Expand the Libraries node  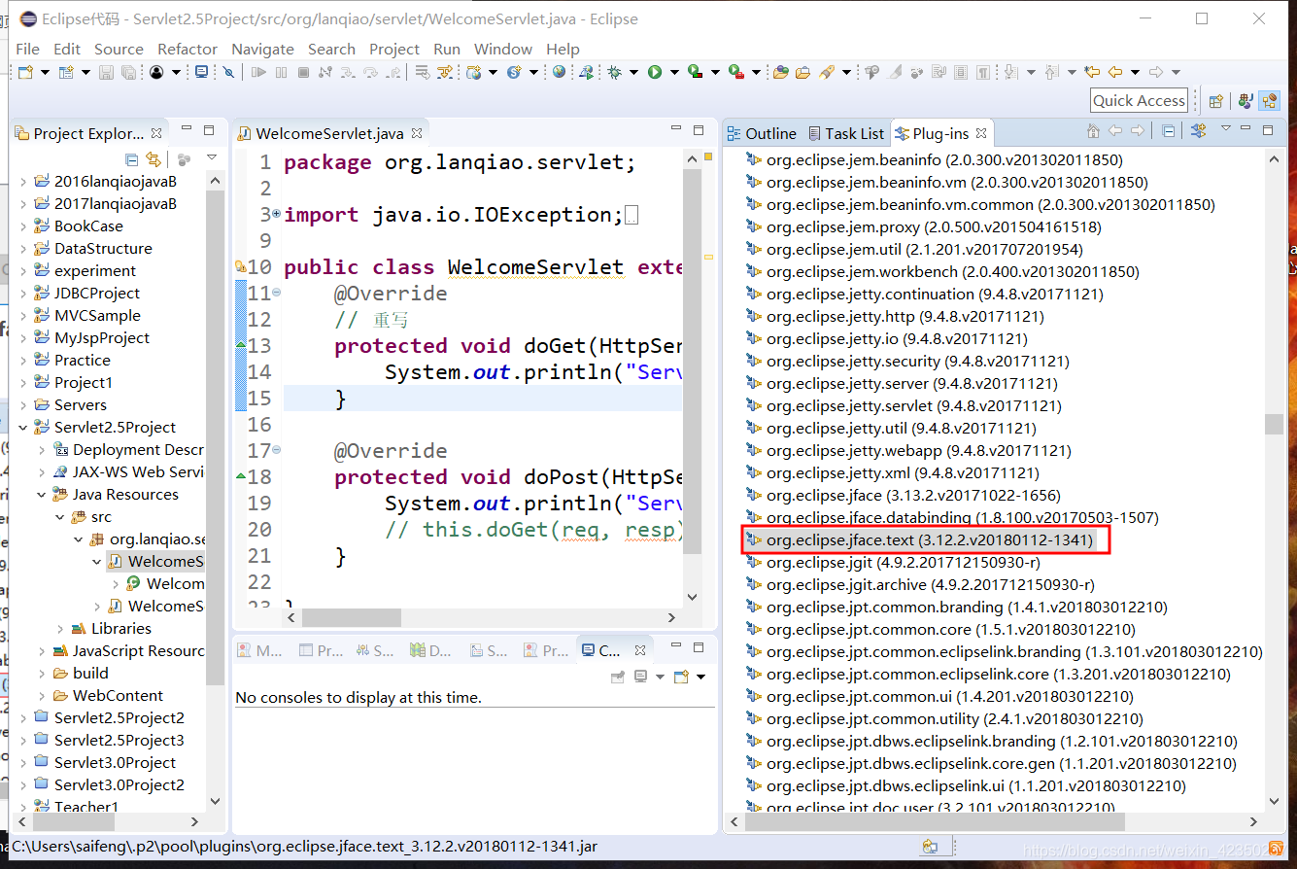coord(60,629)
